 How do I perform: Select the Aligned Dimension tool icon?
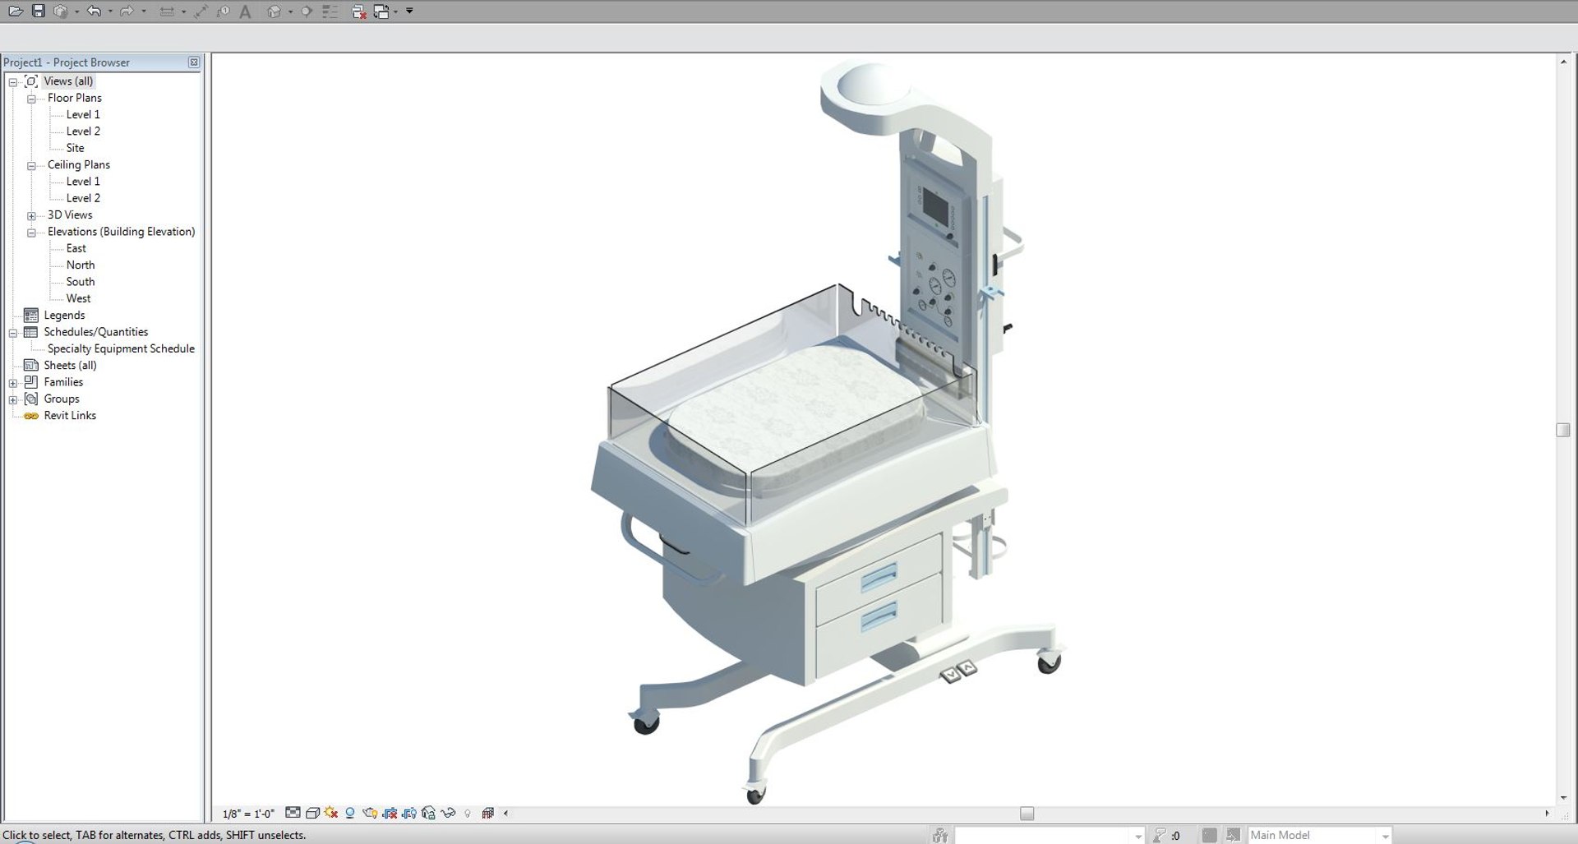click(201, 11)
